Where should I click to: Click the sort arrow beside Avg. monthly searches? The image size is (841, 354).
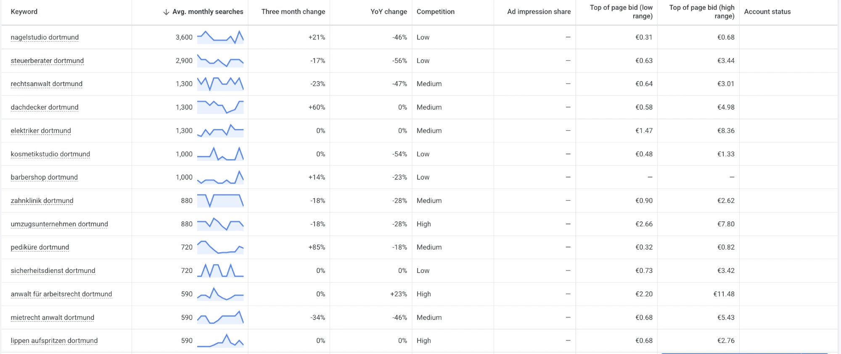pyautogui.click(x=166, y=12)
